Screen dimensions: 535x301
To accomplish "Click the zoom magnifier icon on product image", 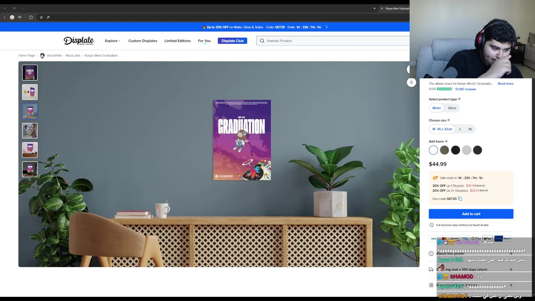I will [x=411, y=82].
